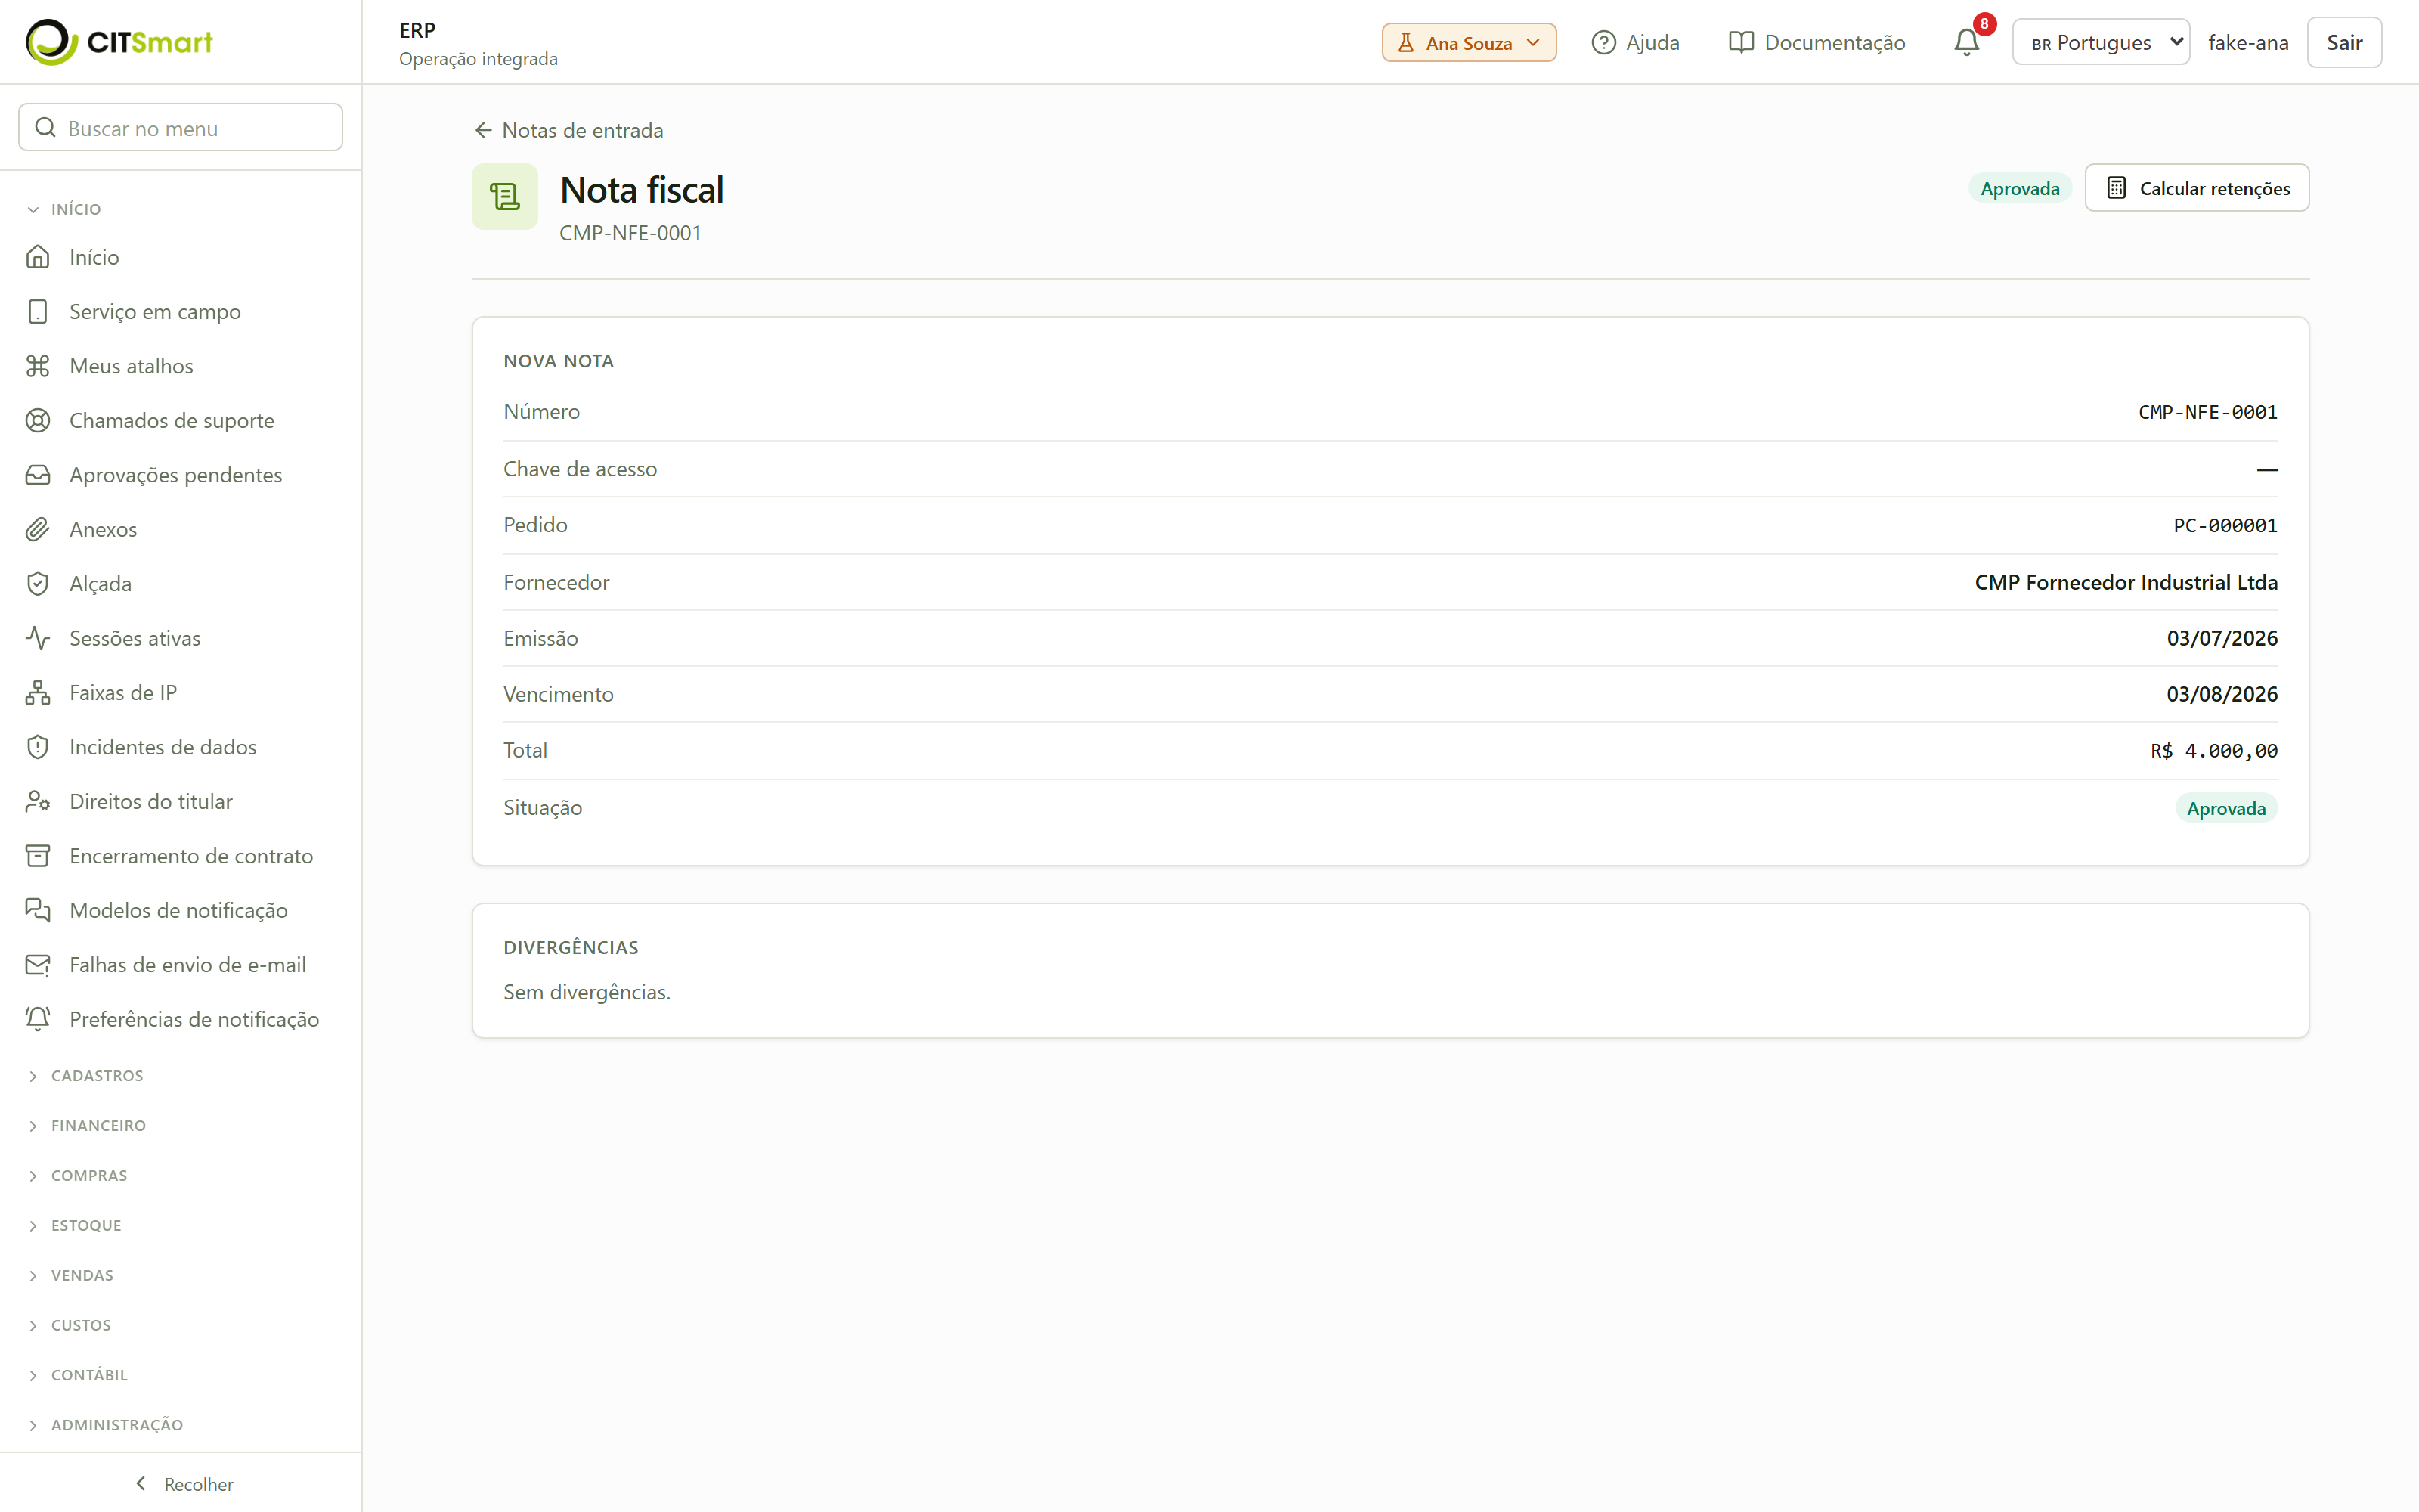
Task: Click the Serviço em campo device icon
Action: 38,311
